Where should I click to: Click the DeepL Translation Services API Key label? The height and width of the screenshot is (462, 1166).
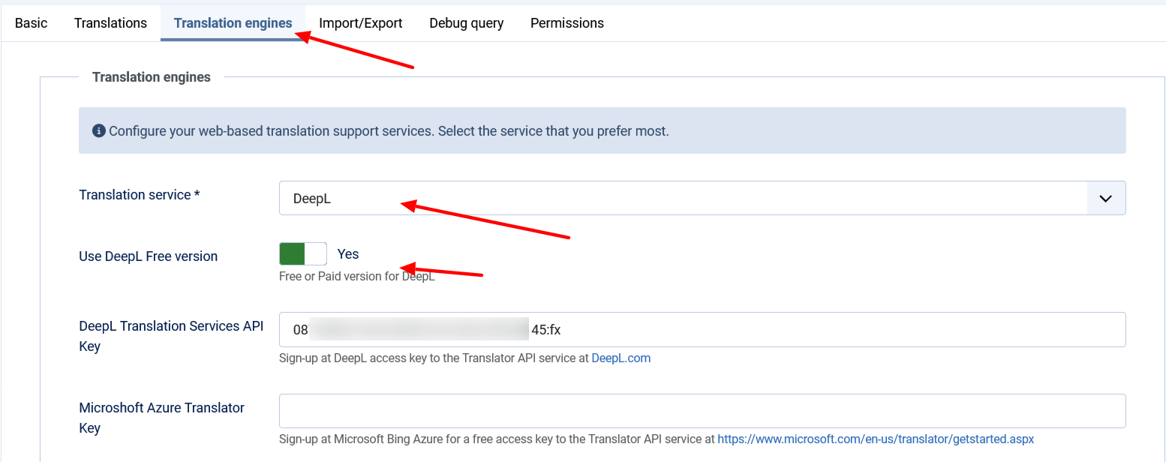tap(171, 336)
